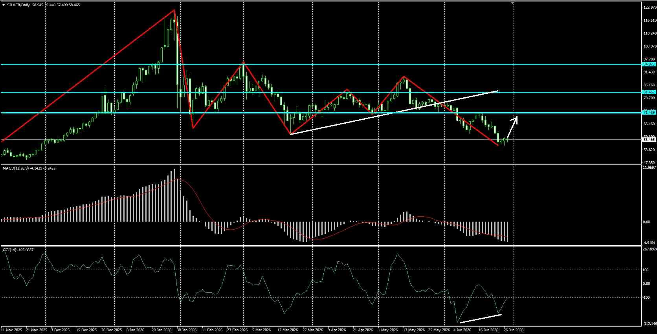
Task: Click the 116.510 price scale value
Action: (649, 20)
